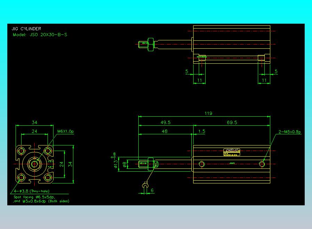Click the 119 overall length dimension
Image resolution: width=312 pixels, height=229 pixels.
[x=208, y=113]
